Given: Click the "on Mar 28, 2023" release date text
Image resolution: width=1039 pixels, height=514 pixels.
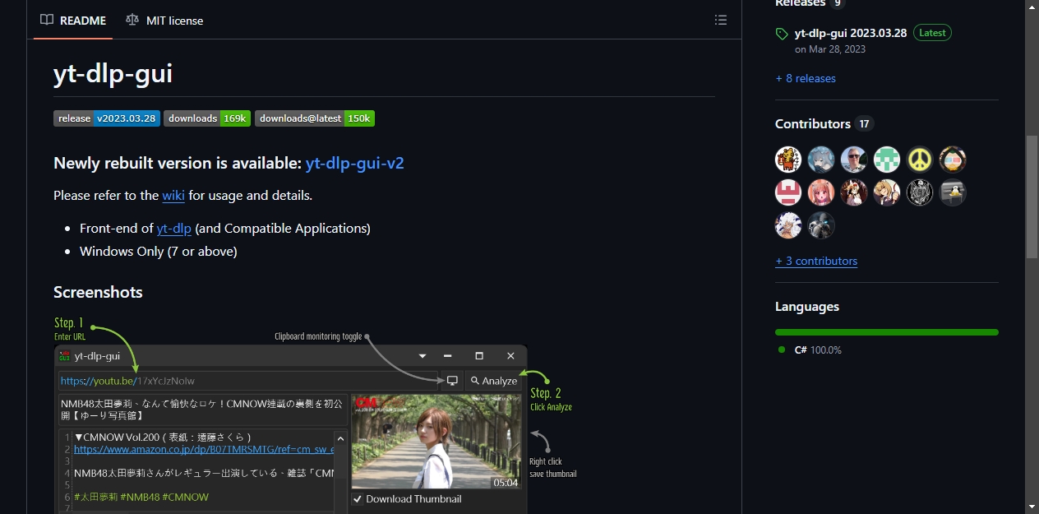Looking at the screenshot, I should pyautogui.click(x=830, y=49).
